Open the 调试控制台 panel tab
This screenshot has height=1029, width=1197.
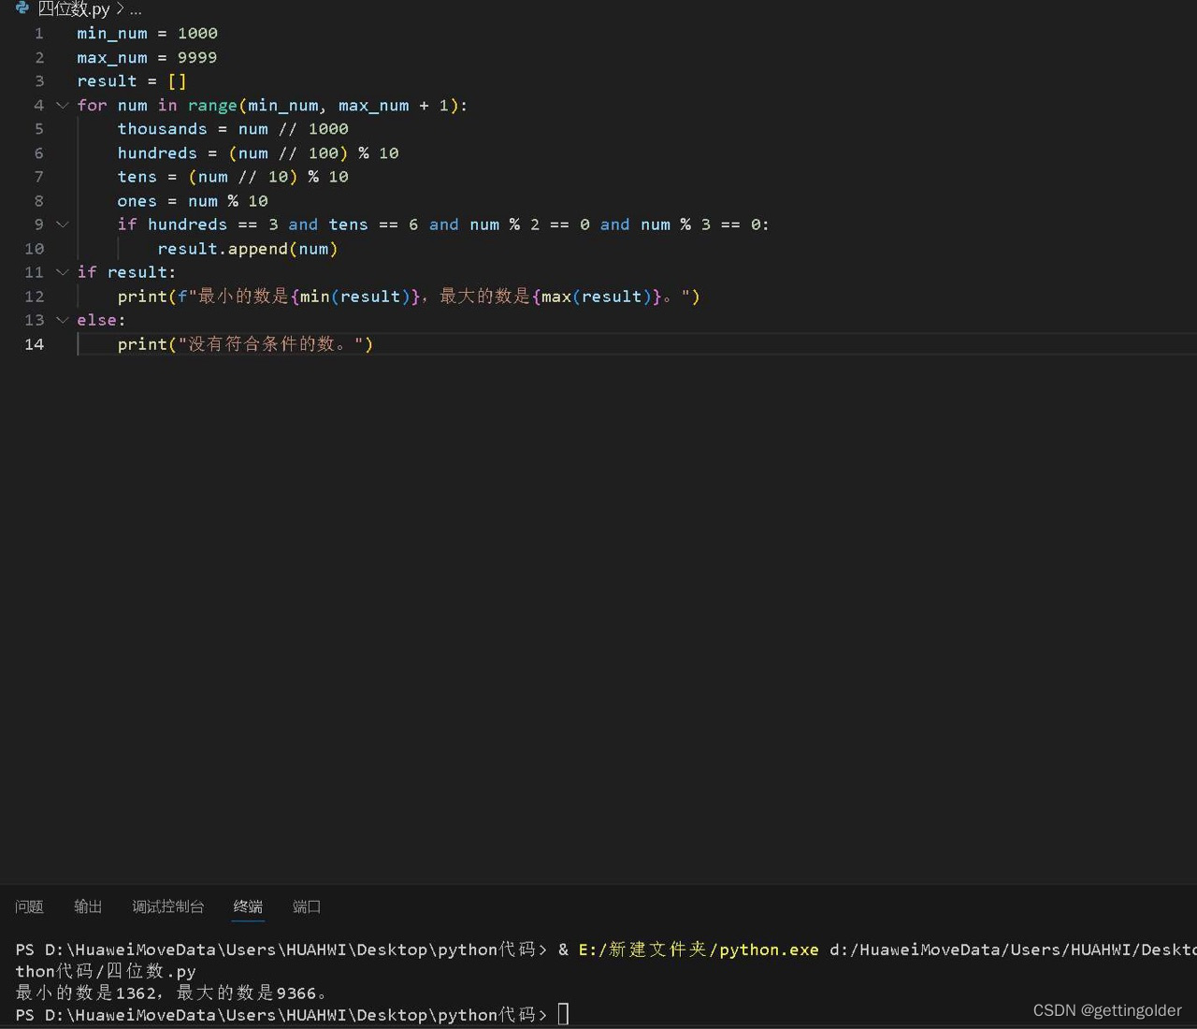[168, 906]
